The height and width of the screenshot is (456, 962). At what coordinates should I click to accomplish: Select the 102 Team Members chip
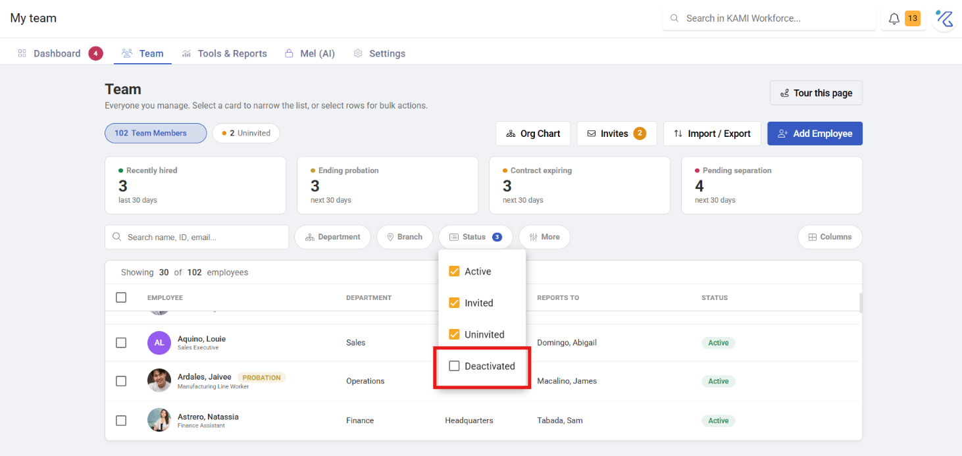click(156, 133)
